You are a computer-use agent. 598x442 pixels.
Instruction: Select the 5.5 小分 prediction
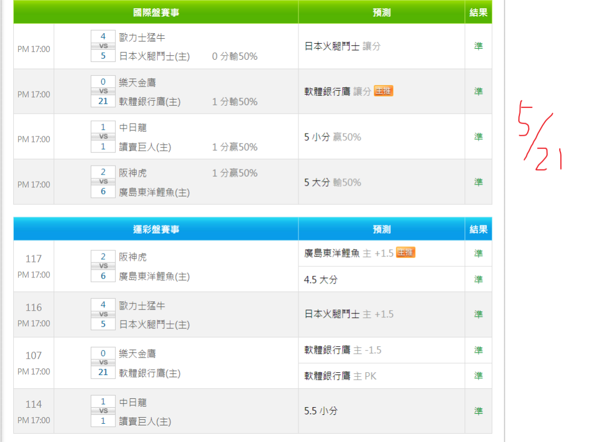[x=321, y=411]
